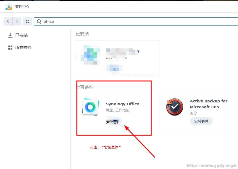Go back with the left arrow button
Image resolution: width=238 pixels, height=169 pixels.
[8, 21]
